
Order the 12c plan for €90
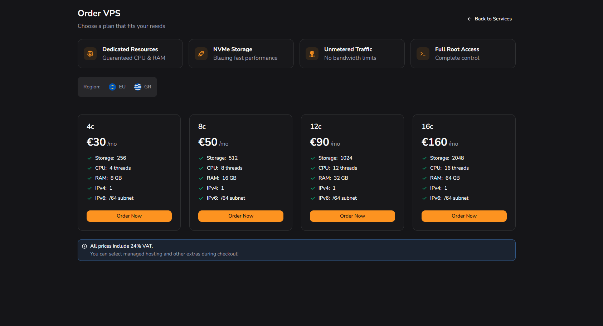click(352, 216)
